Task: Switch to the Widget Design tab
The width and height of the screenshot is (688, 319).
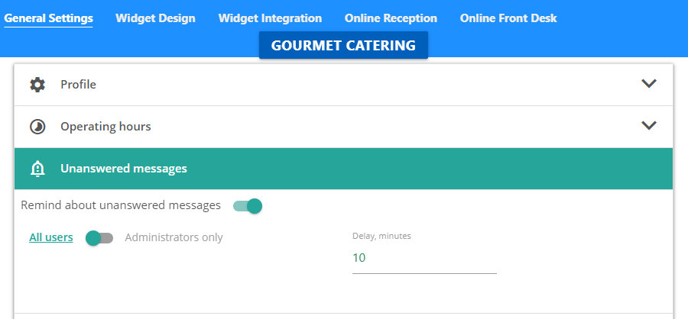Action: pos(155,18)
